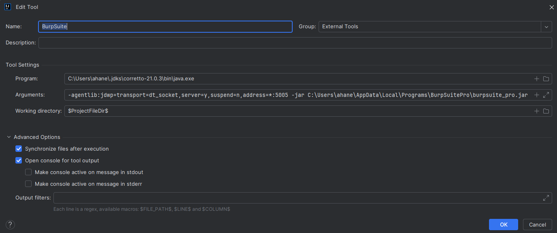
Task: Open the Group dropdown arrow
Action: [546, 26]
